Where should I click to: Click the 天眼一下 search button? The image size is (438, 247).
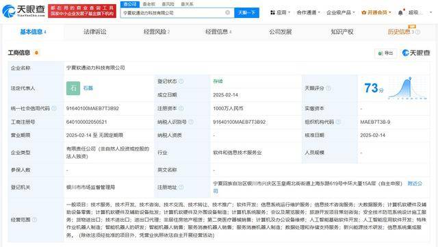(x=246, y=12)
